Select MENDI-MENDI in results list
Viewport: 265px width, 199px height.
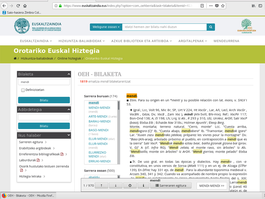[99, 108]
